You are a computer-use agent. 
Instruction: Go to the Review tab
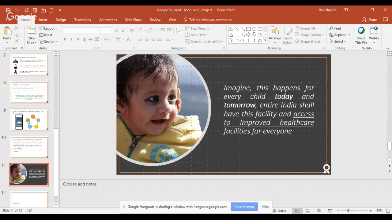(x=155, y=20)
